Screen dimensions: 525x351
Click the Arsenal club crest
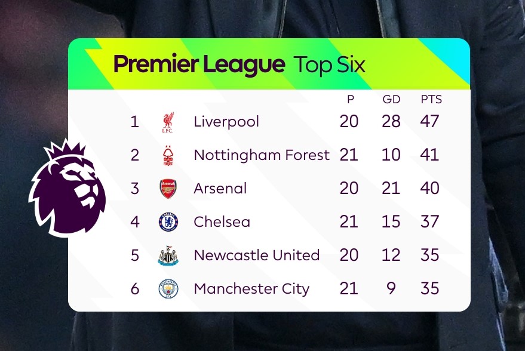pyautogui.click(x=168, y=189)
